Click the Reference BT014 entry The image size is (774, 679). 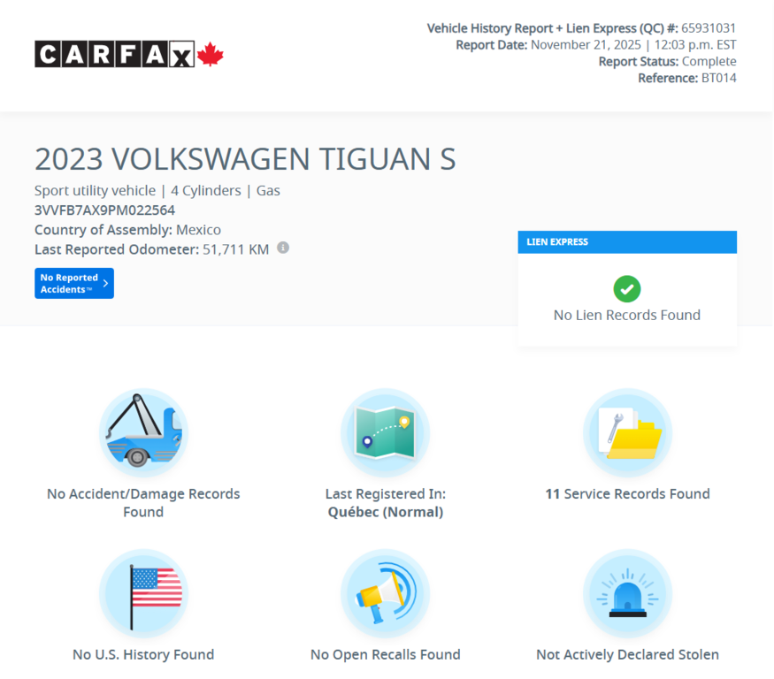(686, 78)
